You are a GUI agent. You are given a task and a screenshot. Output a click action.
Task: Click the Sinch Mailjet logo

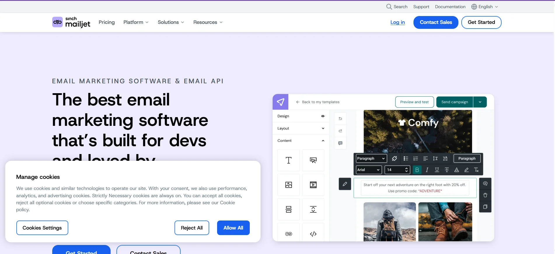coord(71,22)
